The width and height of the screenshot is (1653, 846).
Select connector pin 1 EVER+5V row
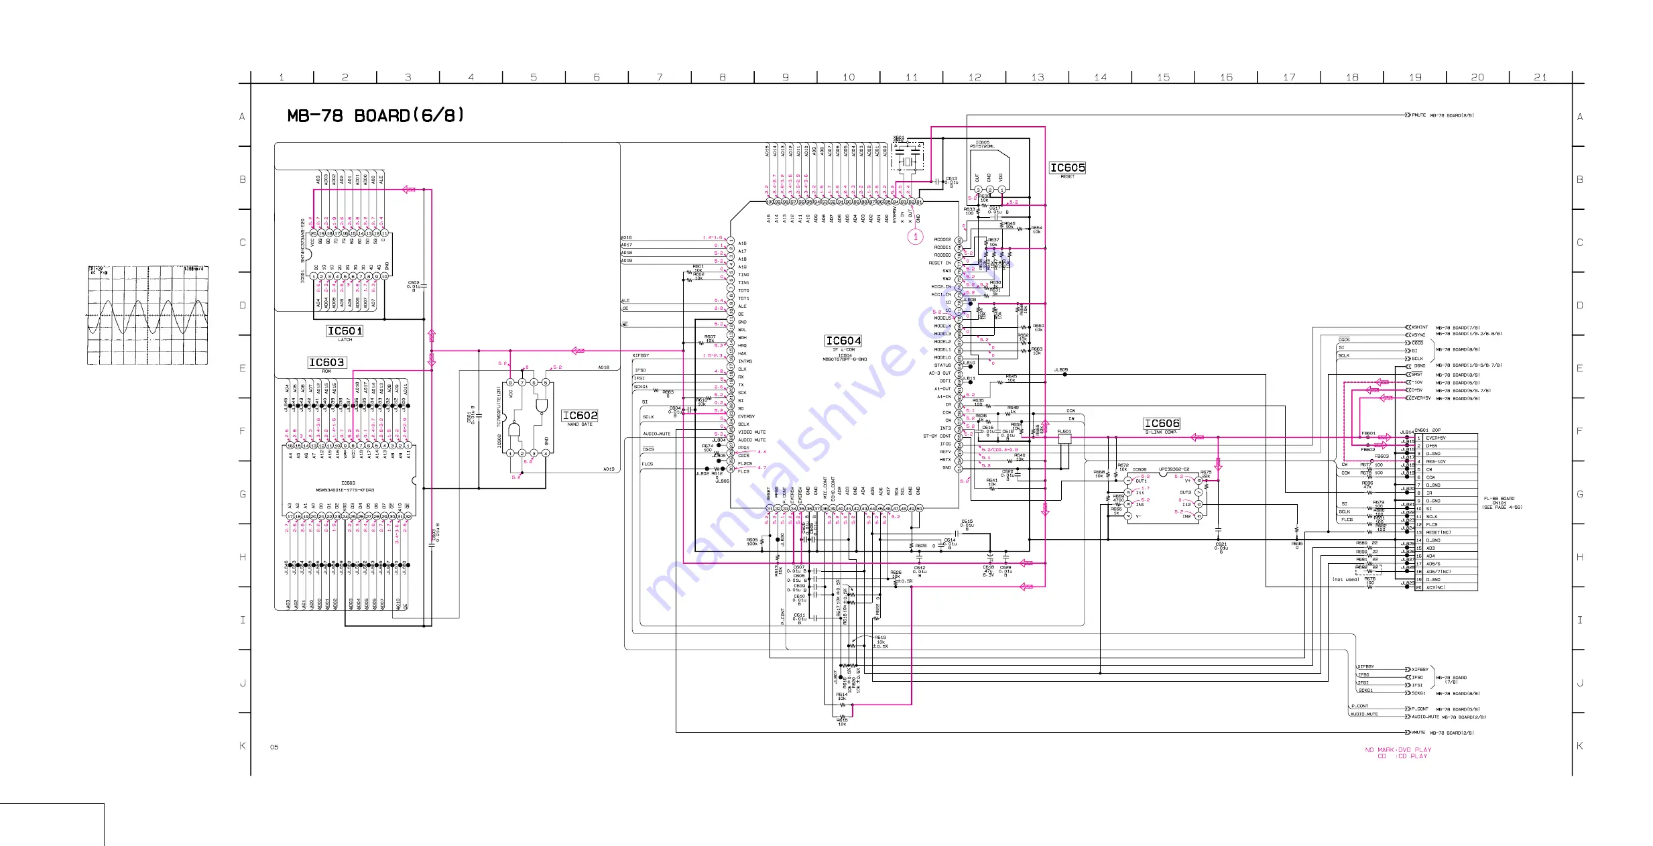tap(1446, 438)
